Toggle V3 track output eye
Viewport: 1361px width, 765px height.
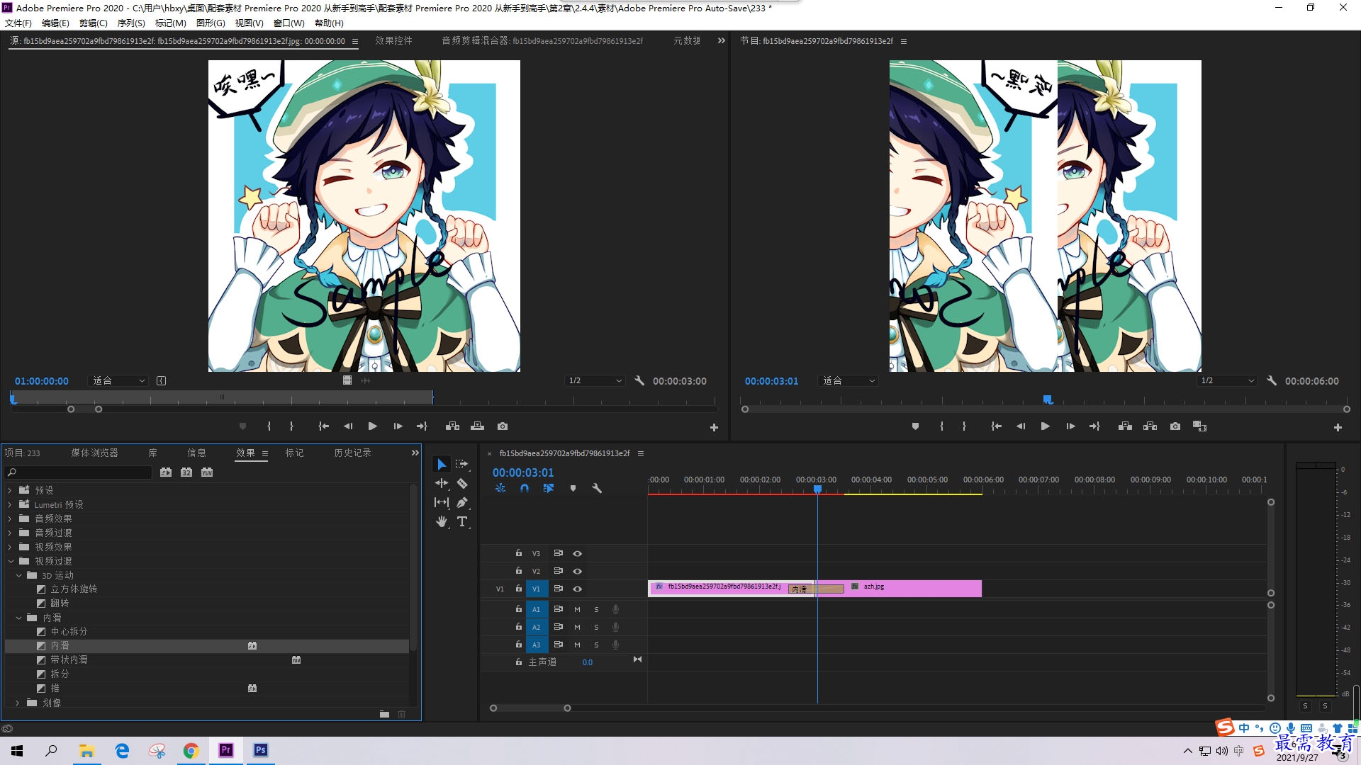click(578, 553)
